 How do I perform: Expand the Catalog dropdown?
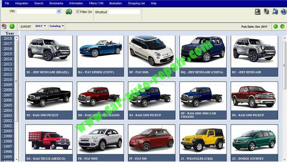click(57, 26)
